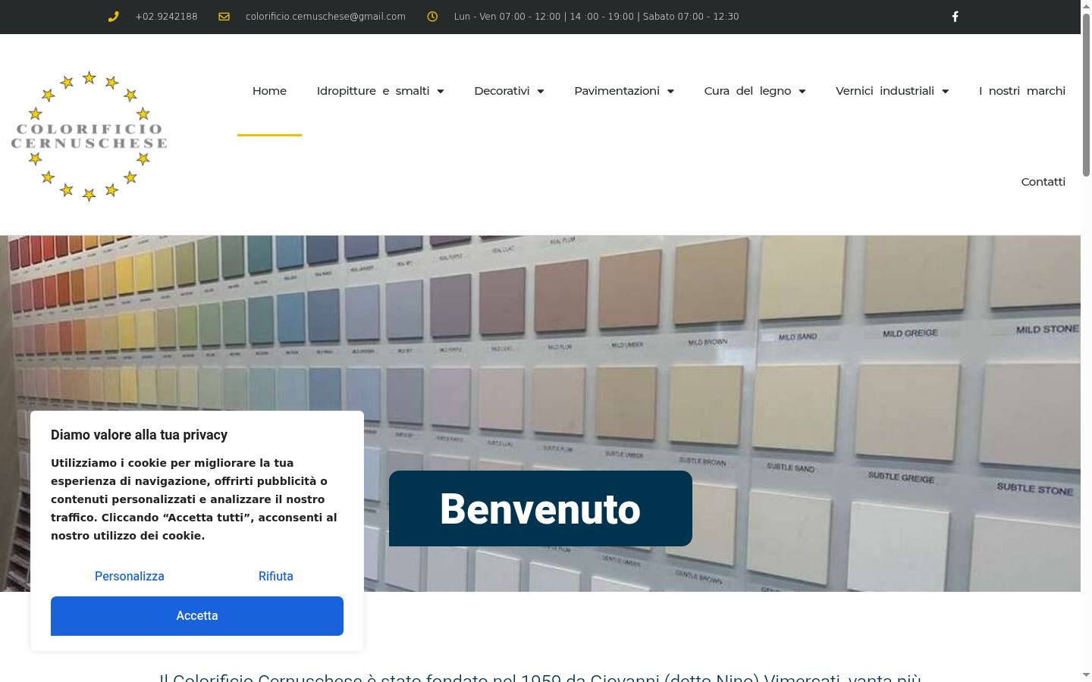Click the Benvenuto banner heading
1092x682 pixels.
tap(541, 508)
